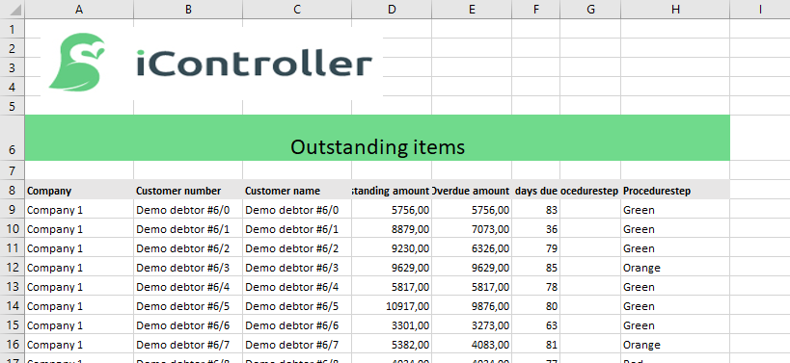Select column F header
This screenshot has width=790, height=363.
click(535, 9)
